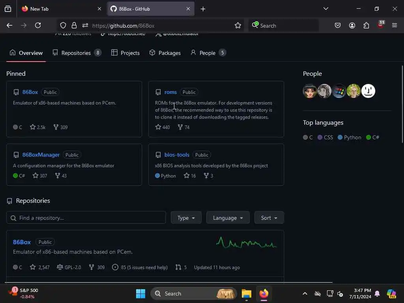
Task: Switch to the Packages tab
Action: pyautogui.click(x=165, y=53)
